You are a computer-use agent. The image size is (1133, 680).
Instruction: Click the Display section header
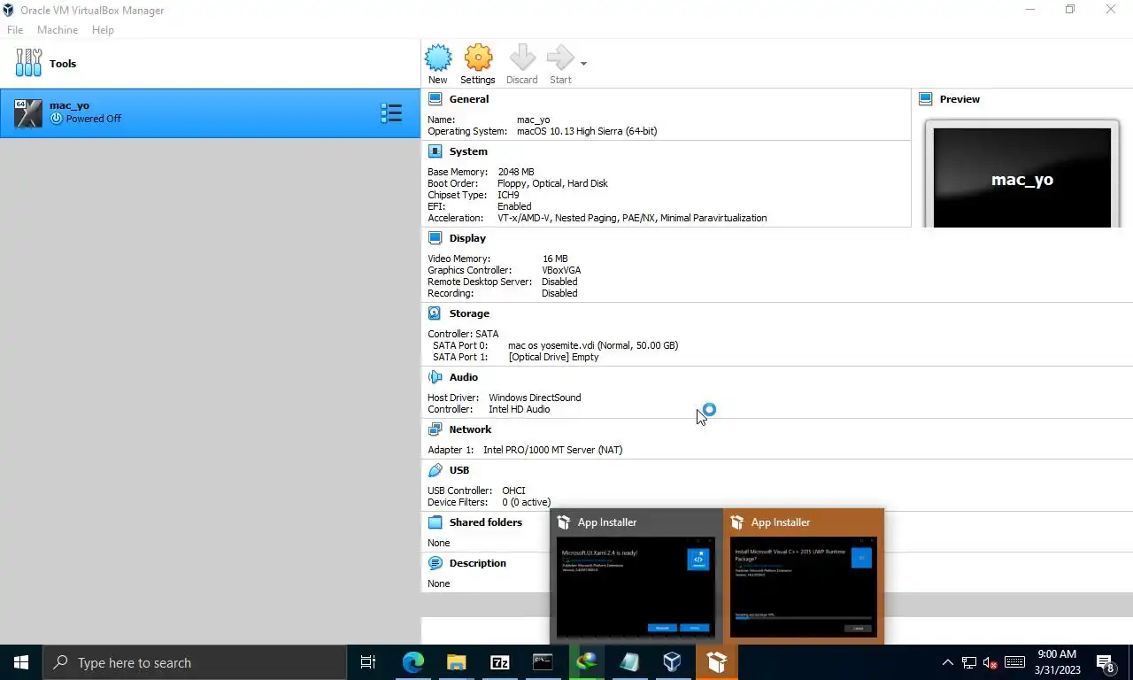[x=467, y=238]
